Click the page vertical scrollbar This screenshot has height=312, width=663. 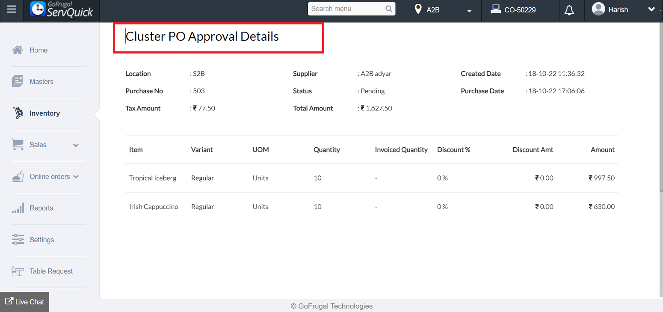coord(660,107)
